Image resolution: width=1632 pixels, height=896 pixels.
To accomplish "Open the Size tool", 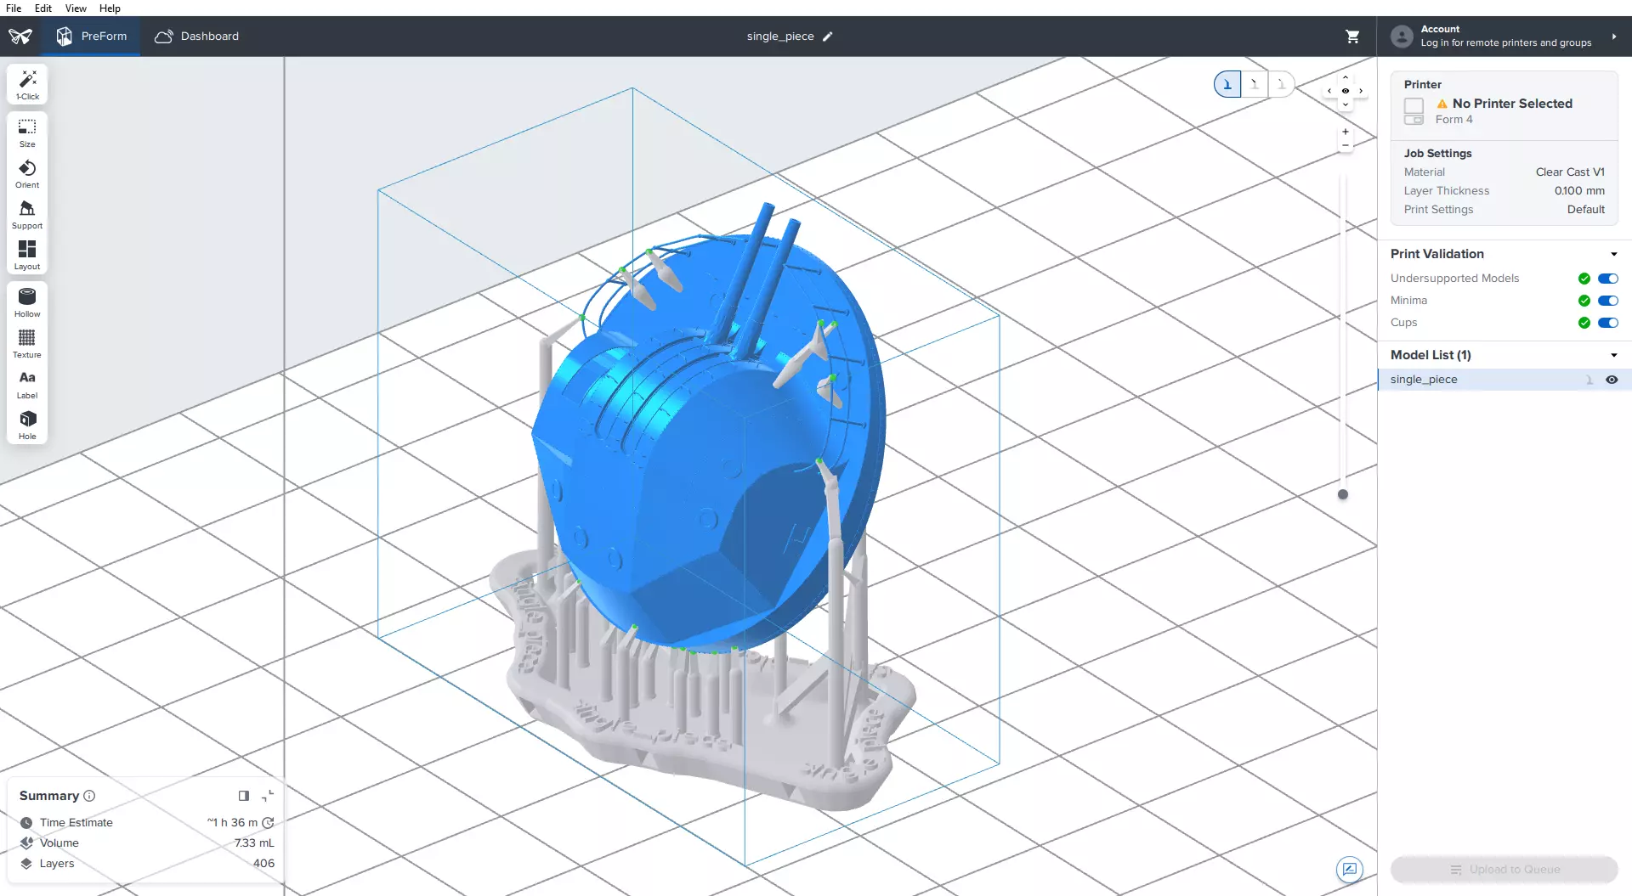I will click(x=27, y=133).
